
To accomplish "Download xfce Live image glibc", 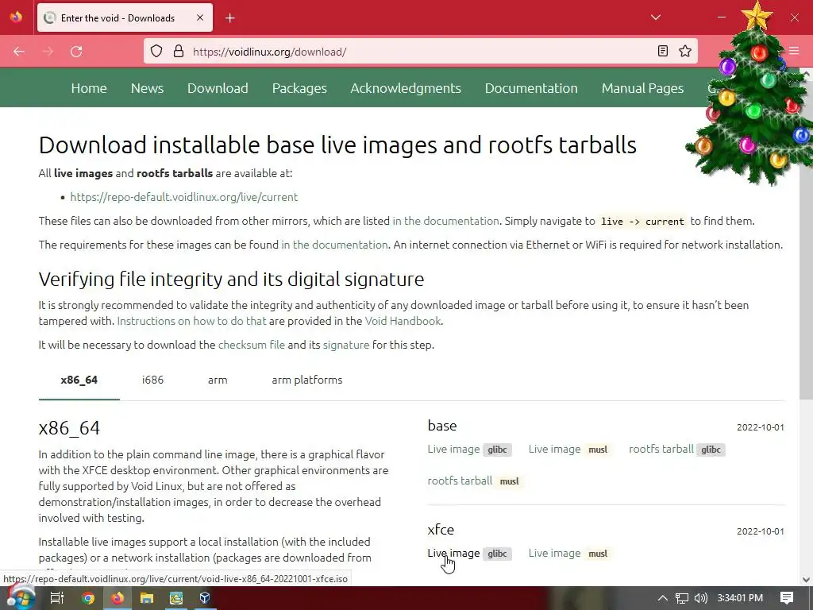I will pyautogui.click(x=470, y=554).
